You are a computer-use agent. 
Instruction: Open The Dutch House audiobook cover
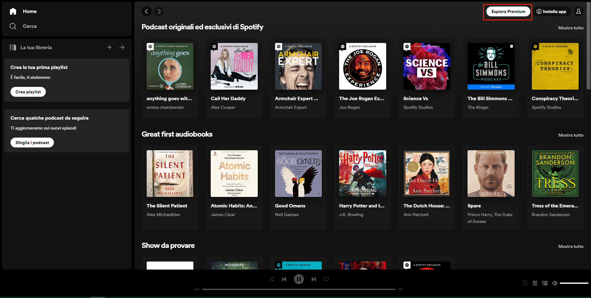(427, 173)
